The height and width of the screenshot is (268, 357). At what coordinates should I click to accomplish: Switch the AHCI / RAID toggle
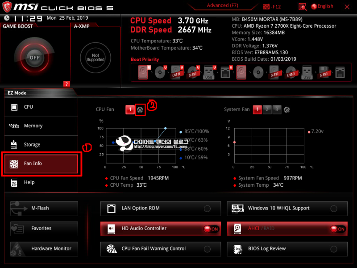[x=338, y=229]
